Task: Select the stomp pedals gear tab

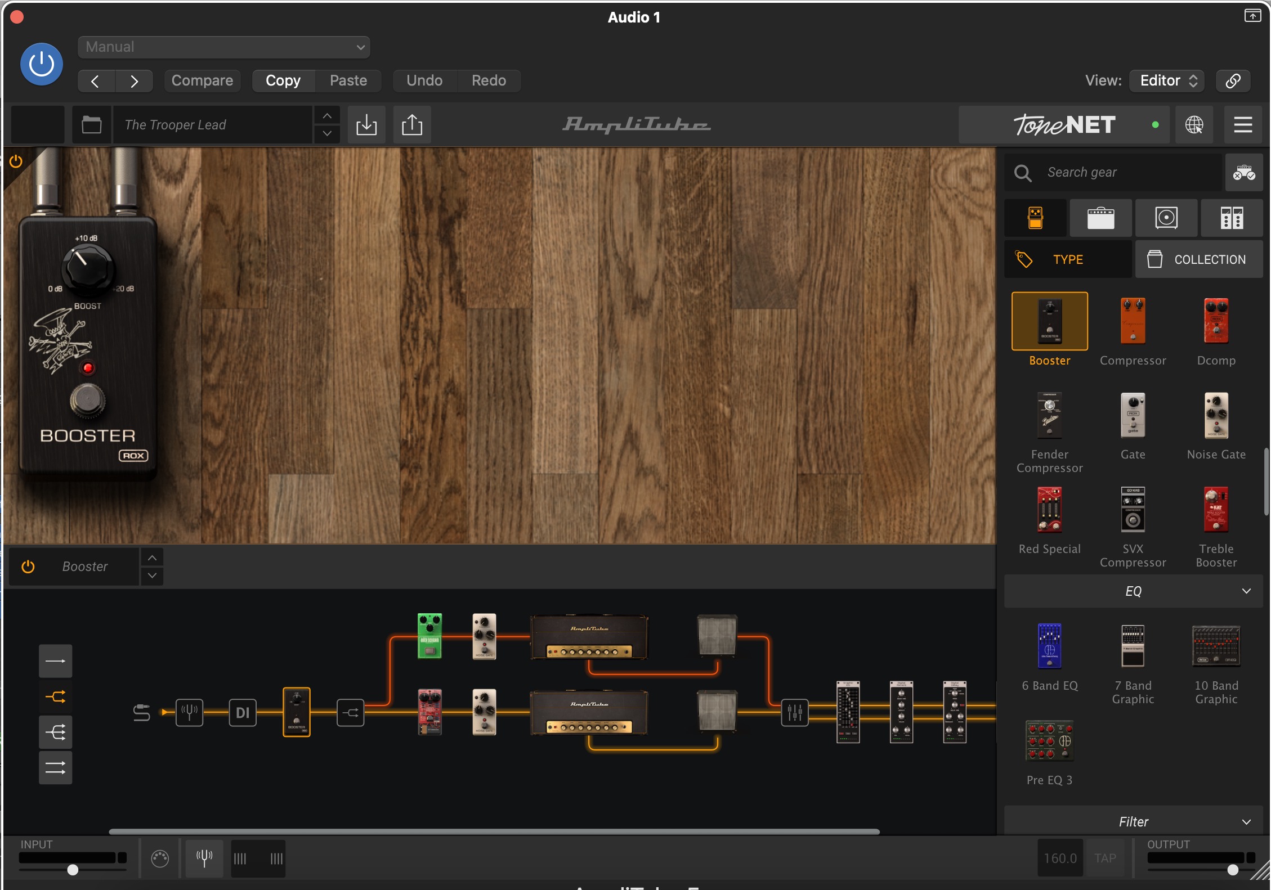Action: pos(1035,218)
